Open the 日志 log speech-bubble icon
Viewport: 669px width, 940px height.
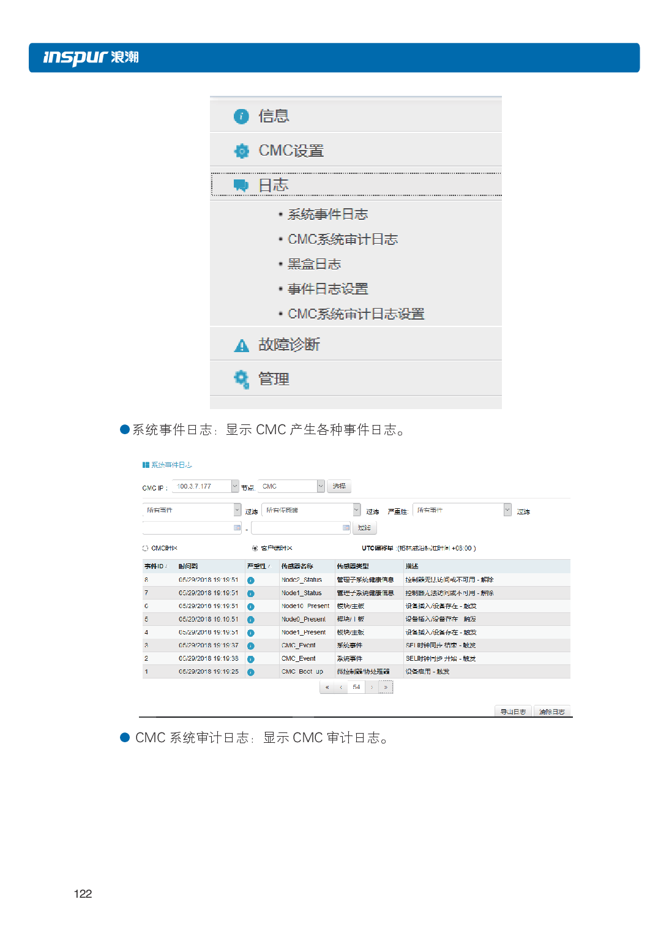(x=241, y=184)
